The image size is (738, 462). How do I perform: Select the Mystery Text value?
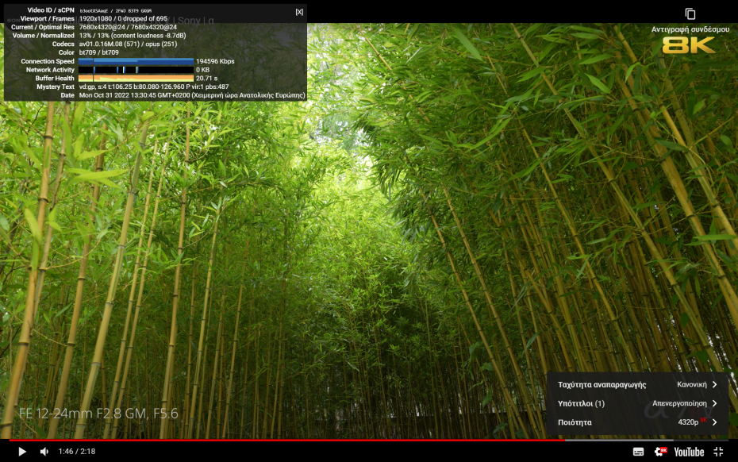point(154,87)
